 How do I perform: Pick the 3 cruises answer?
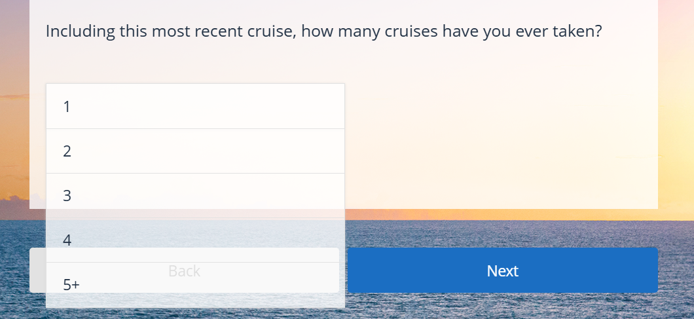[195, 195]
